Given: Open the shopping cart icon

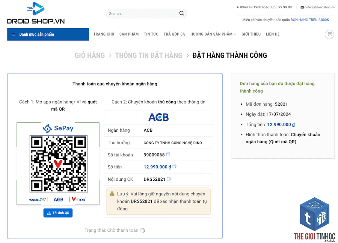Looking at the screenshot, I should pyautogui.click(x=329, y=34).
